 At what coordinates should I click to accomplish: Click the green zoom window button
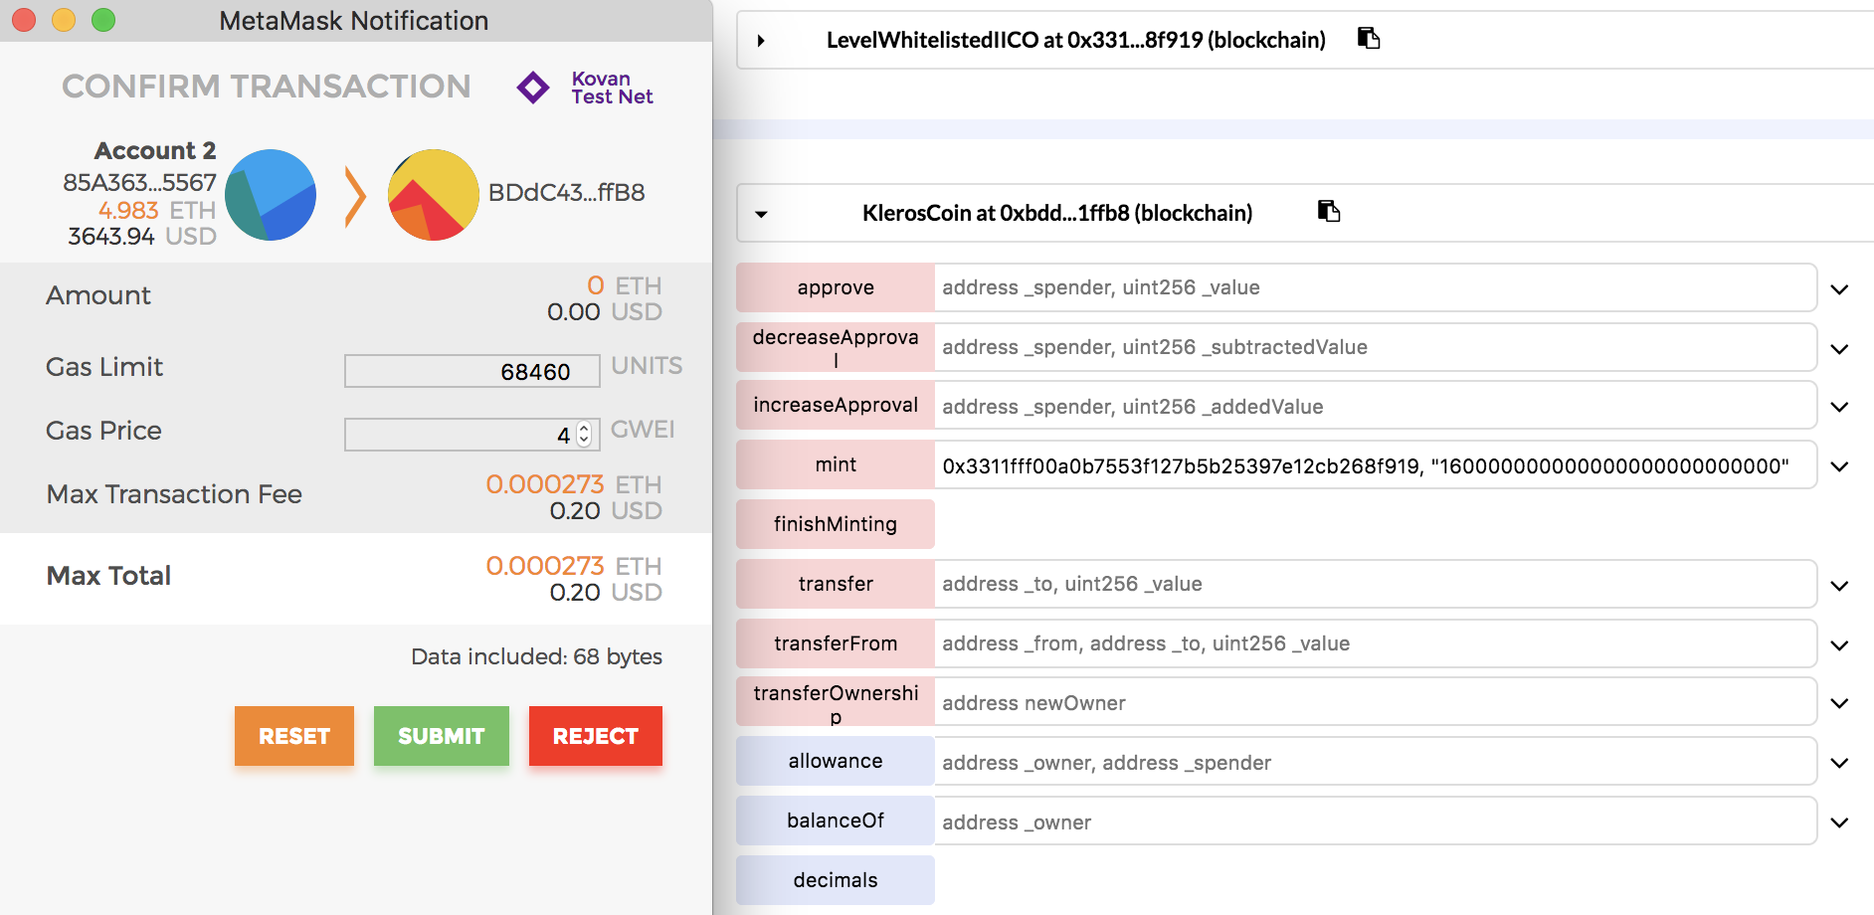pos(103,20)
